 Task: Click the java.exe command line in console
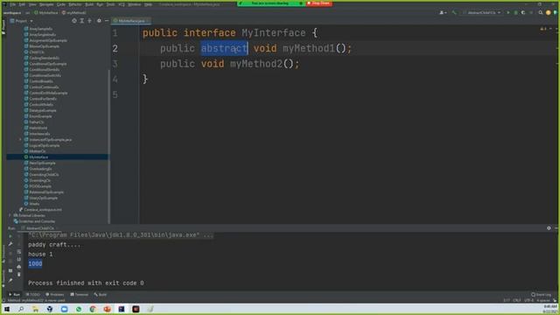[121, 235]
